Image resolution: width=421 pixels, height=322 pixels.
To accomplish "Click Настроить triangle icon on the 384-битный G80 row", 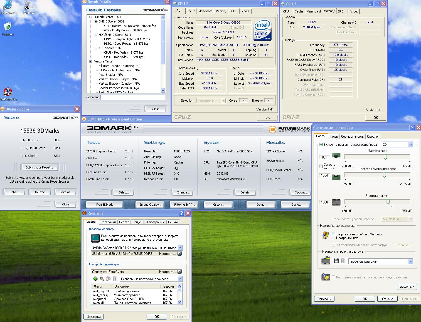I will 179,254.
